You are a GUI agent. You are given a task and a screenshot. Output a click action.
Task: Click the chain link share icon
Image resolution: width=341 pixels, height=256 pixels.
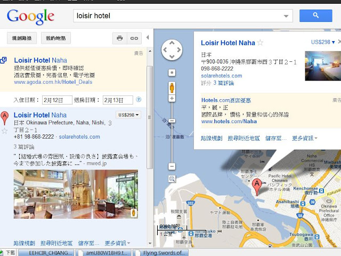point(134,38)
